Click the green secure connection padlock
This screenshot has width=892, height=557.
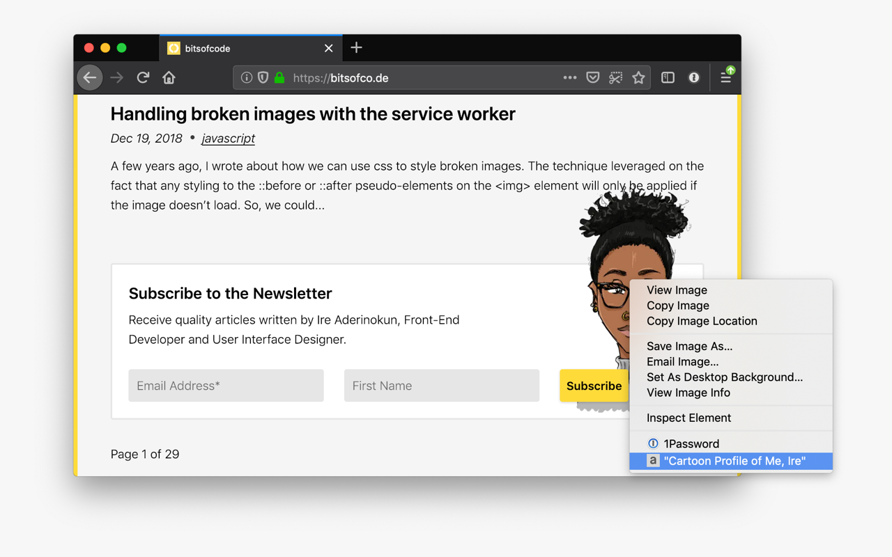pyautogui.click(x=279, y=78)
